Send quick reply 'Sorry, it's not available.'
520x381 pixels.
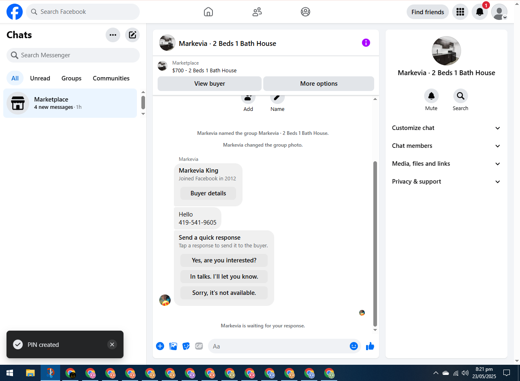click(x=224, y=293)
